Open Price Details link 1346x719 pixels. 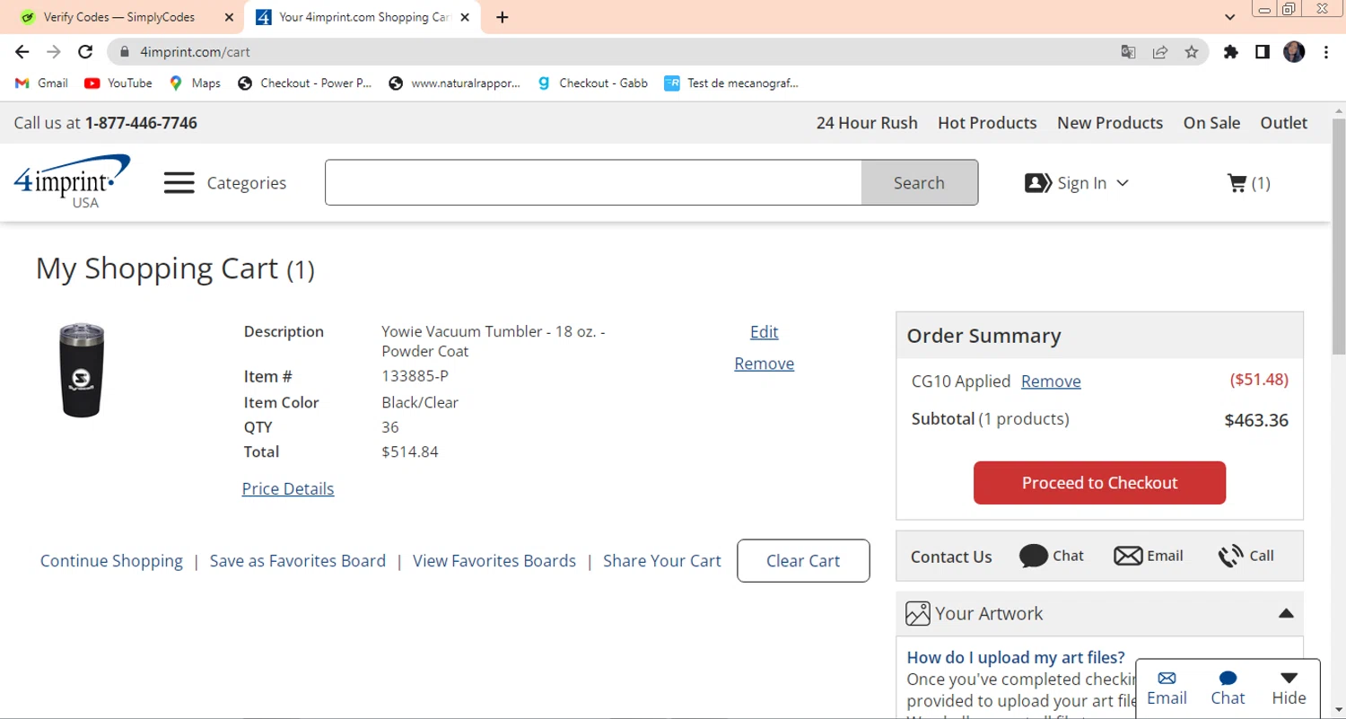288,489
